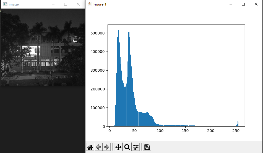Click the matplotlib icon in the Figure 1 title bar
Viewport: 263px width, 153px height.
point(90,4)
